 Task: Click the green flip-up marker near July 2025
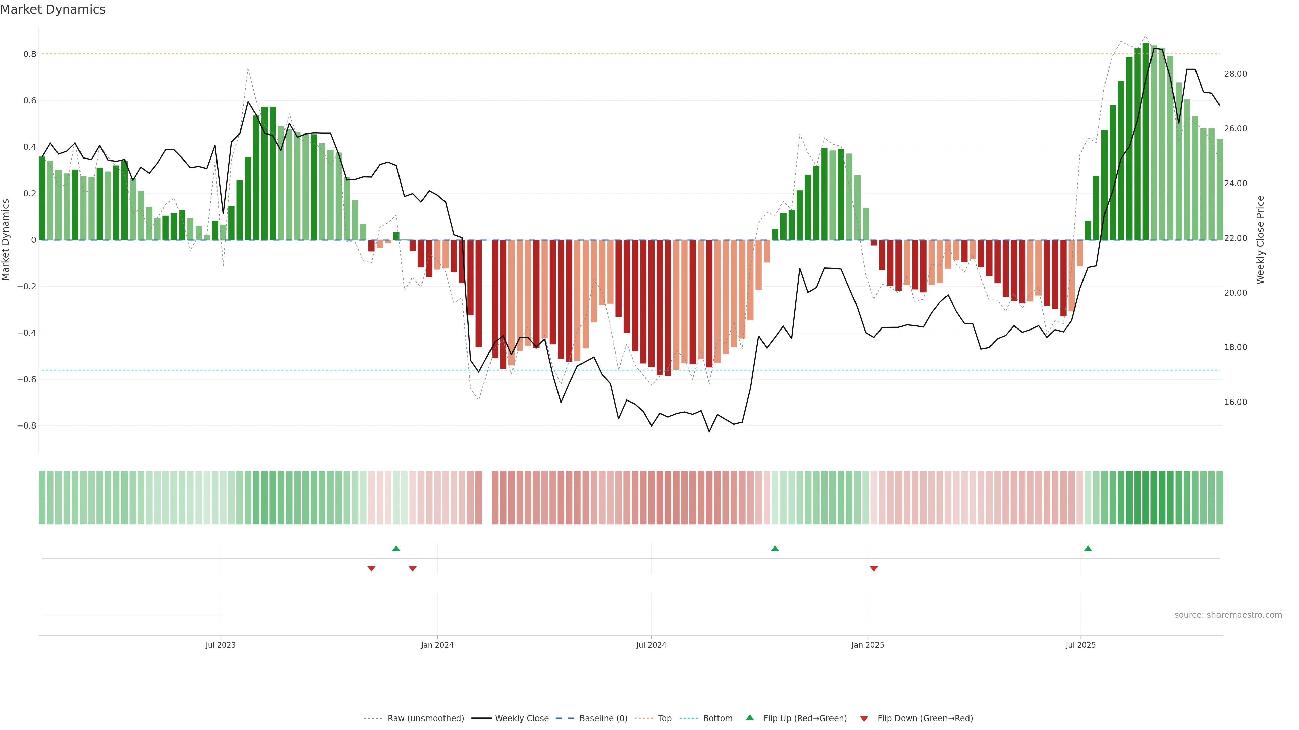tap(1088, 548)
